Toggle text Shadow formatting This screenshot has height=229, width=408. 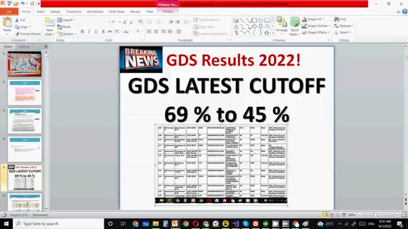click(103, 32)
